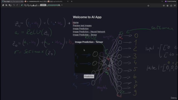Open the account profile icon
178x100 pixels.
[x=167, y=6]
